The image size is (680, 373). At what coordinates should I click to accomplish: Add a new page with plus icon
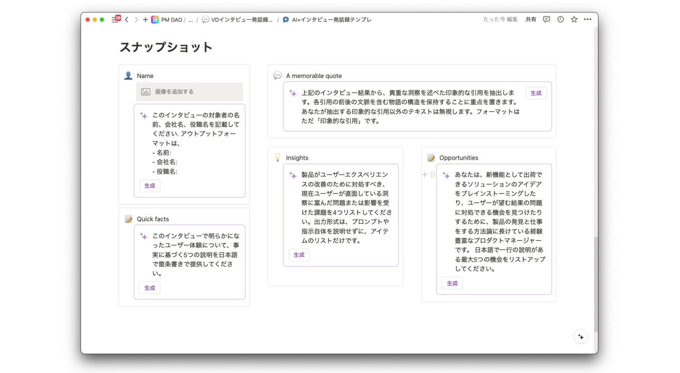point(145,19)
